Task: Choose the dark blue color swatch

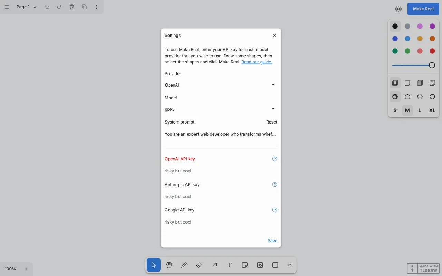Action: 395,39
